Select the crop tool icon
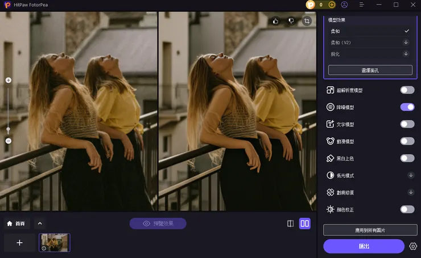421x258 pixels. pyautogui.click(x=307, y=21)
